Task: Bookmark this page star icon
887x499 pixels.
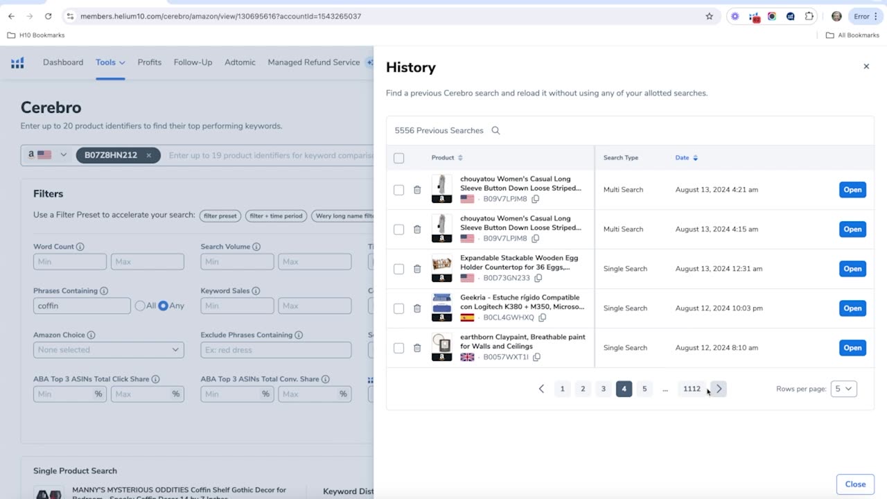Action: [x=709, y=16]
